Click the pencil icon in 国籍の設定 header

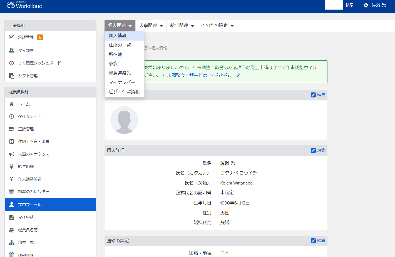pos(313,241)
